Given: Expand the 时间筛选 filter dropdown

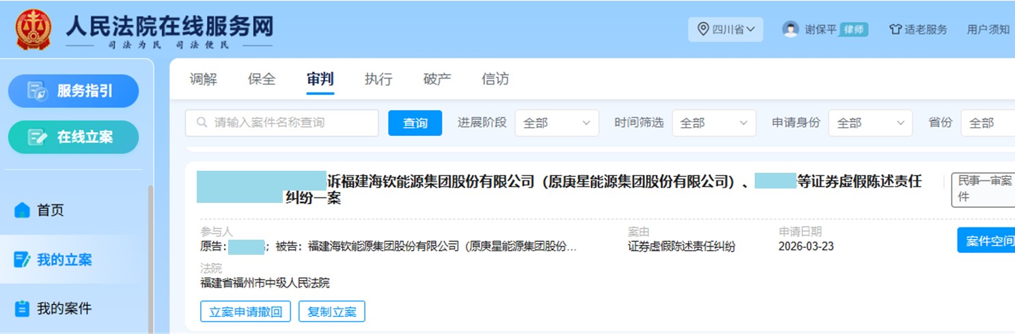Looking at the screenshot, I should [x=714, y=123].
